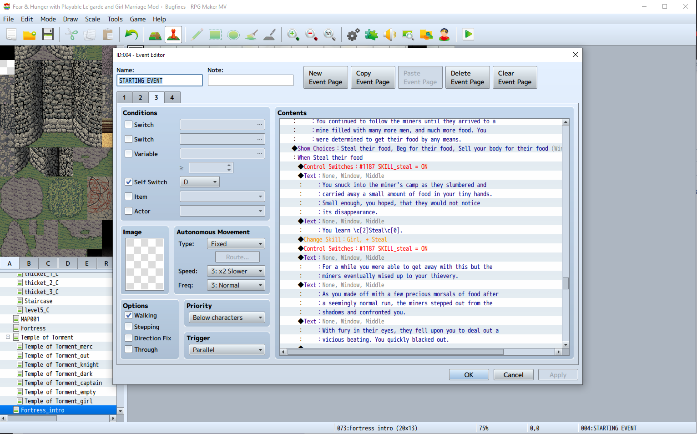Open the Self Switch D dropdown
Image resolution: width=697 pixels, height=434 pixels.
(200, 182)
